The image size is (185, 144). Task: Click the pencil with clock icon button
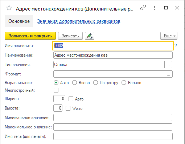(x=90, y=36)
